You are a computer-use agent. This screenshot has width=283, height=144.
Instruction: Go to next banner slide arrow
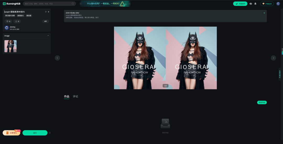coord(129,4)
